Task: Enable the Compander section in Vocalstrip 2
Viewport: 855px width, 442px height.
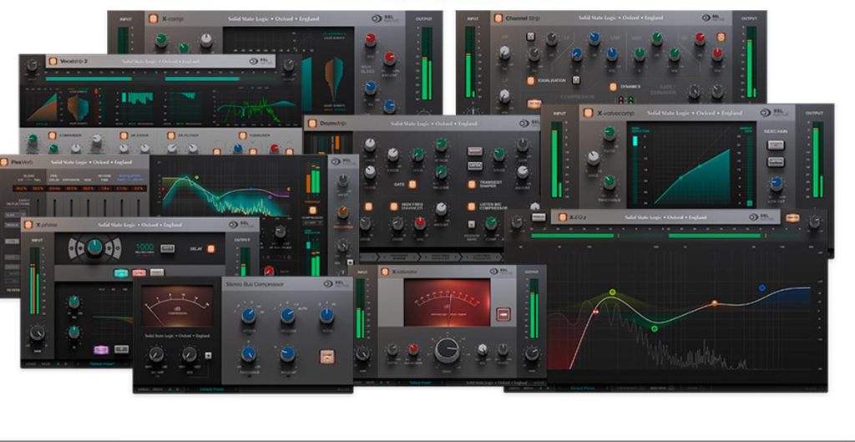Action: tap(53, 135)
